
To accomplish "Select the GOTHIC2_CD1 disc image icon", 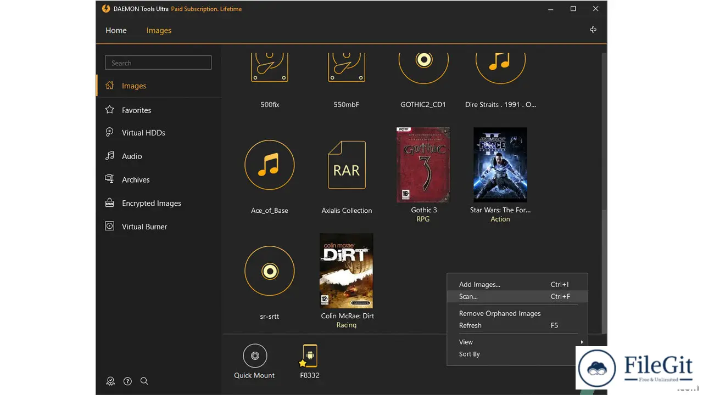I will (423, 69).
